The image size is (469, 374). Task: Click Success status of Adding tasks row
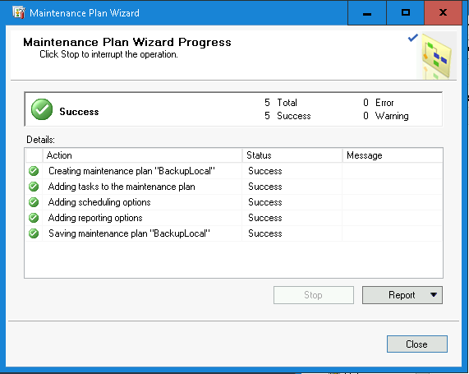pos(265,187)
